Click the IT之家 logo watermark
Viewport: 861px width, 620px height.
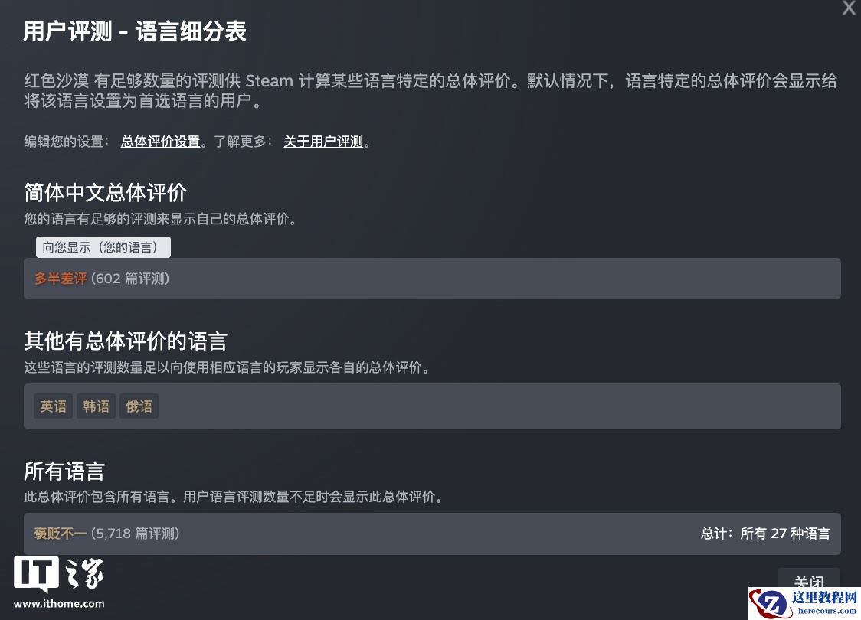coord(59,575)
